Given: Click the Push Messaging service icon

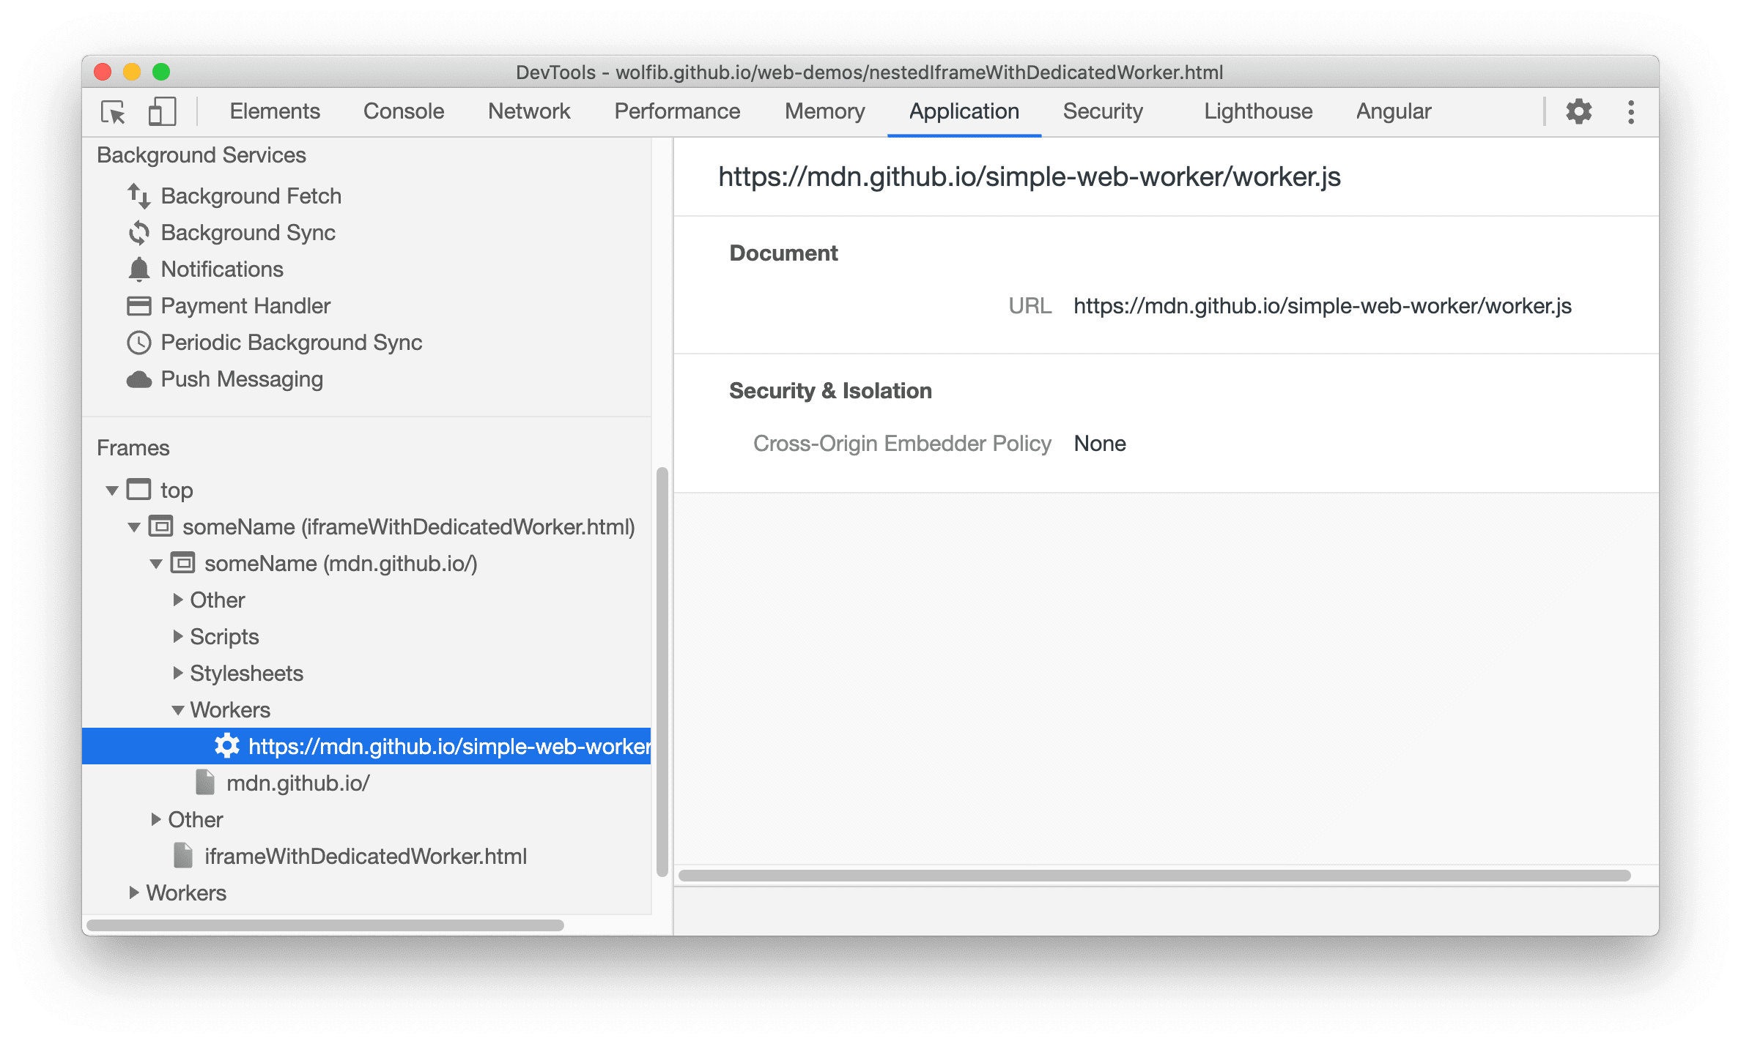Looking at the screenshot, I should (139, 378).
